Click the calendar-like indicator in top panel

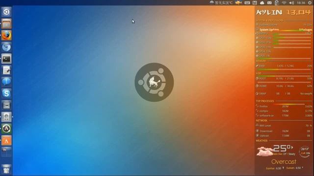255,3
